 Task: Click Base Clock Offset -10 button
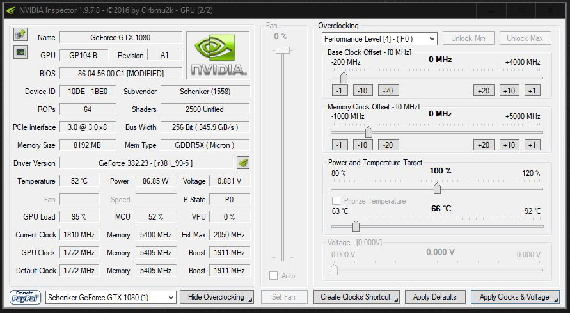coord(363,90)
